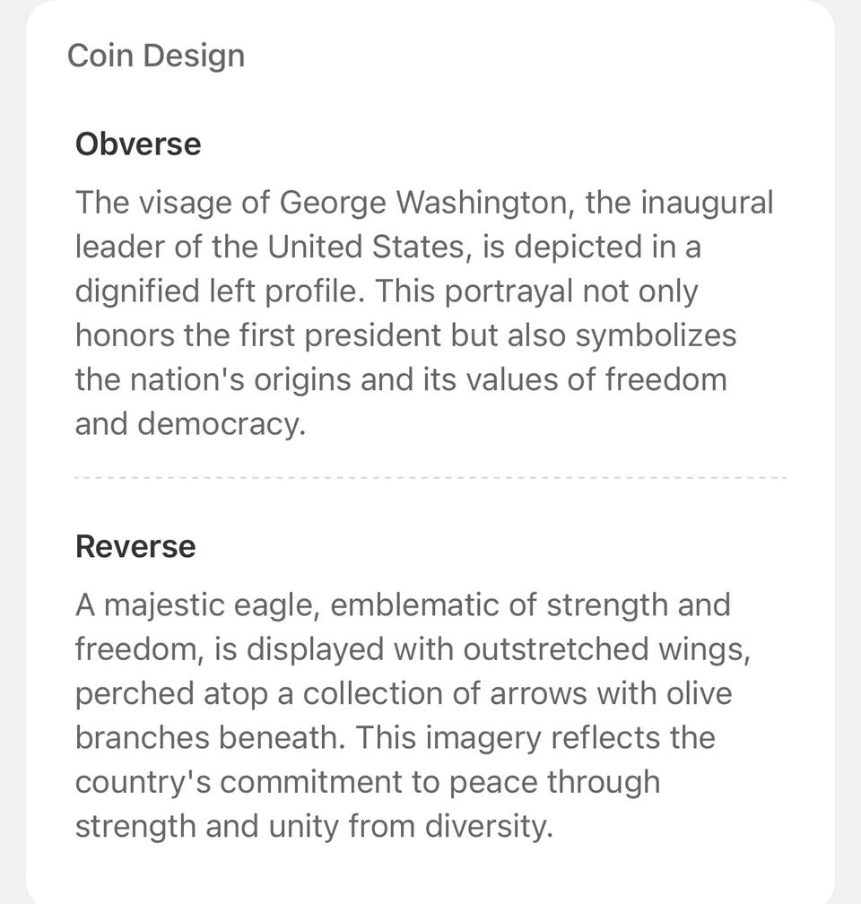Viewport: 861px width, 904px height.
Task: Click the word symbolizes in Obverse text
Action: pyautogui.click(x=655, y=335)
